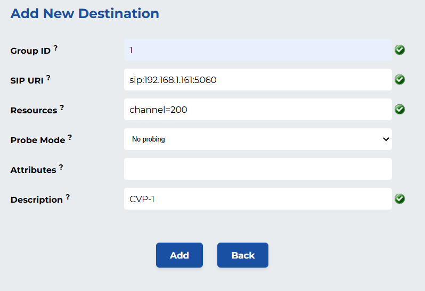Click the Description help question mark
Image resolution: width=425 pixels, height=291 pixels.
tap(68, 197)
